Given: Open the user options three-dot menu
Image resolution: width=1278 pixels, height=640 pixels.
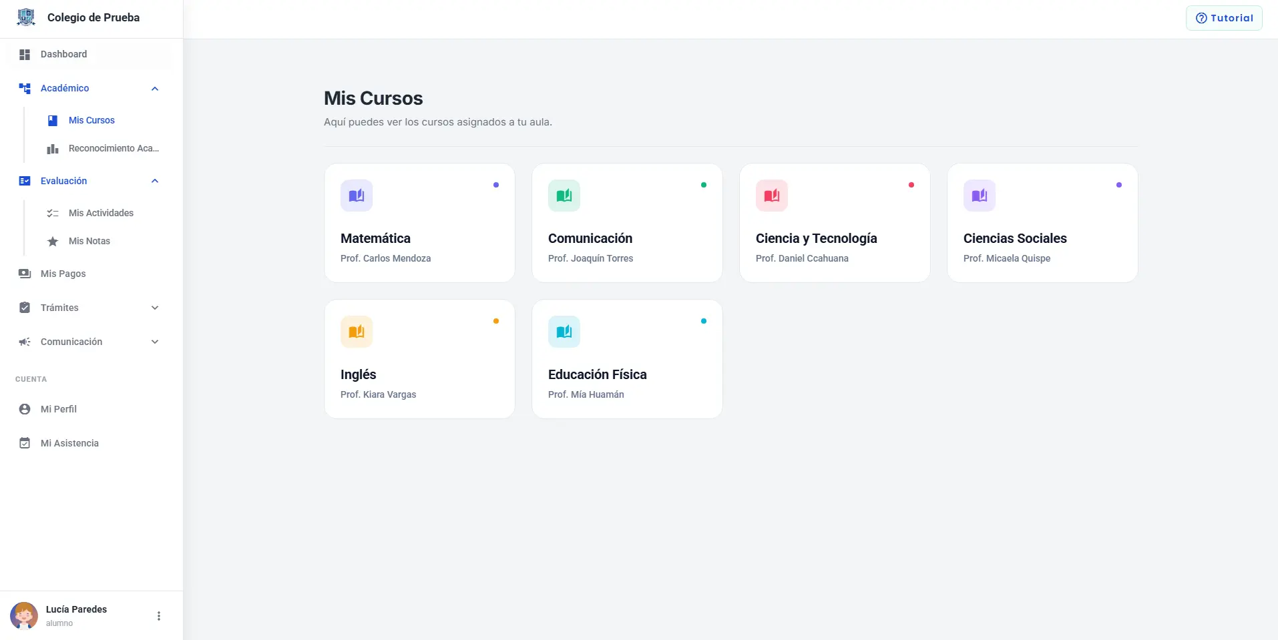Looking at the screenshot, I should point(159,616).
